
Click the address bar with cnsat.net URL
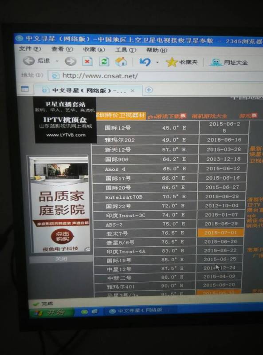[x=156, y=76]
